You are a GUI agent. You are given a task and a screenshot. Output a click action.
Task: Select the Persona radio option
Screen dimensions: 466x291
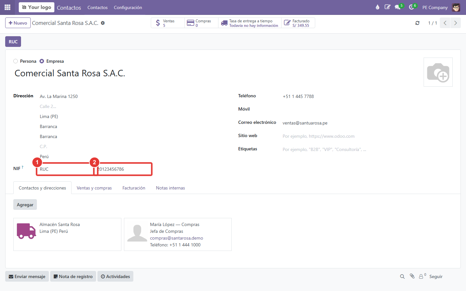pyautogui.click(x=16, y=61)
